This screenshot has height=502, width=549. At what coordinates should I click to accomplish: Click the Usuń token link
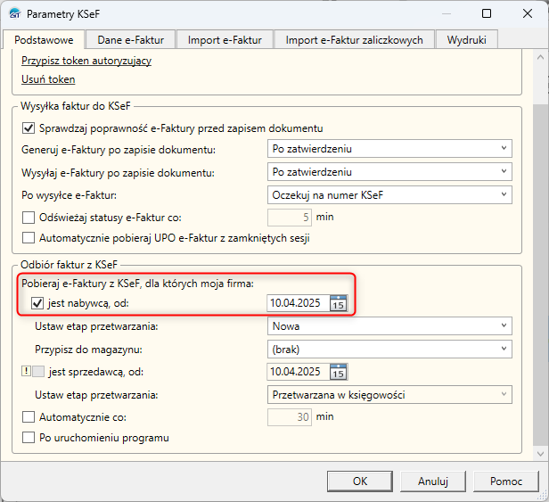(48, 79)
